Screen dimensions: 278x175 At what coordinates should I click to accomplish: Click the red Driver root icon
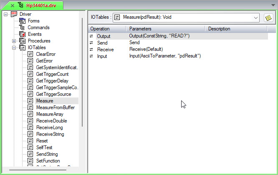click(14, 14)
